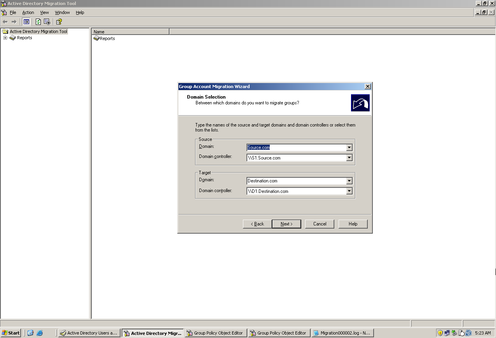Open the File menu
496x338 pixels.
13,12
